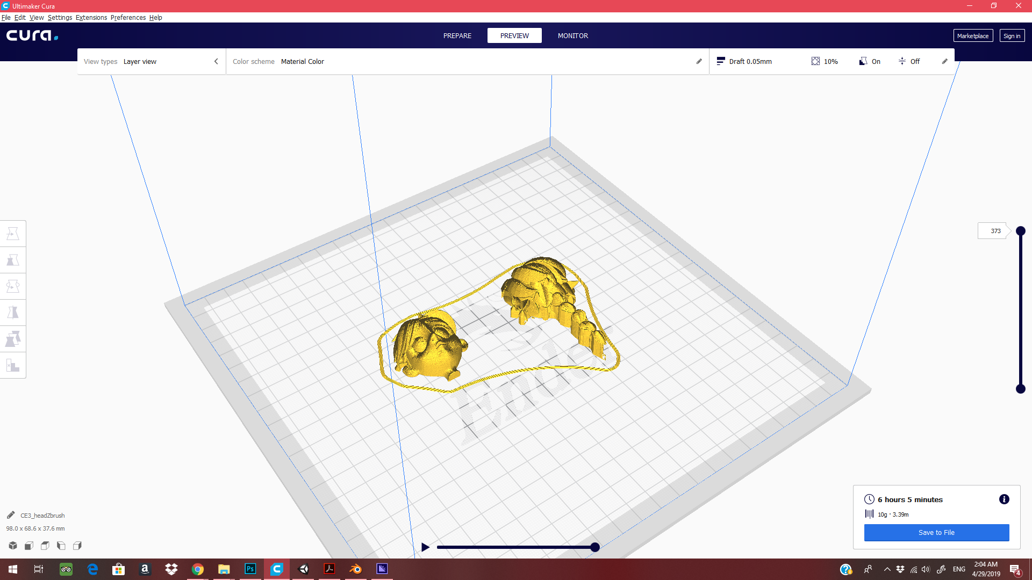The height and width of the screenshot is (580, 1032).
Task: Select the Move tool in left toolbar
Action: pyautogui.click(x=13, y=234)
